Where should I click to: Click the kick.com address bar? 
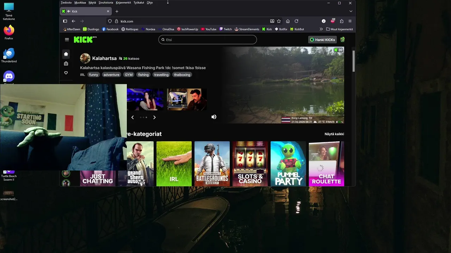pyautogui.click(x=194, y=21)
